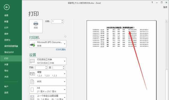169x100 pixels.
Task: Select the highlighted 打印 sidebar item
Action: pos(11,58)
